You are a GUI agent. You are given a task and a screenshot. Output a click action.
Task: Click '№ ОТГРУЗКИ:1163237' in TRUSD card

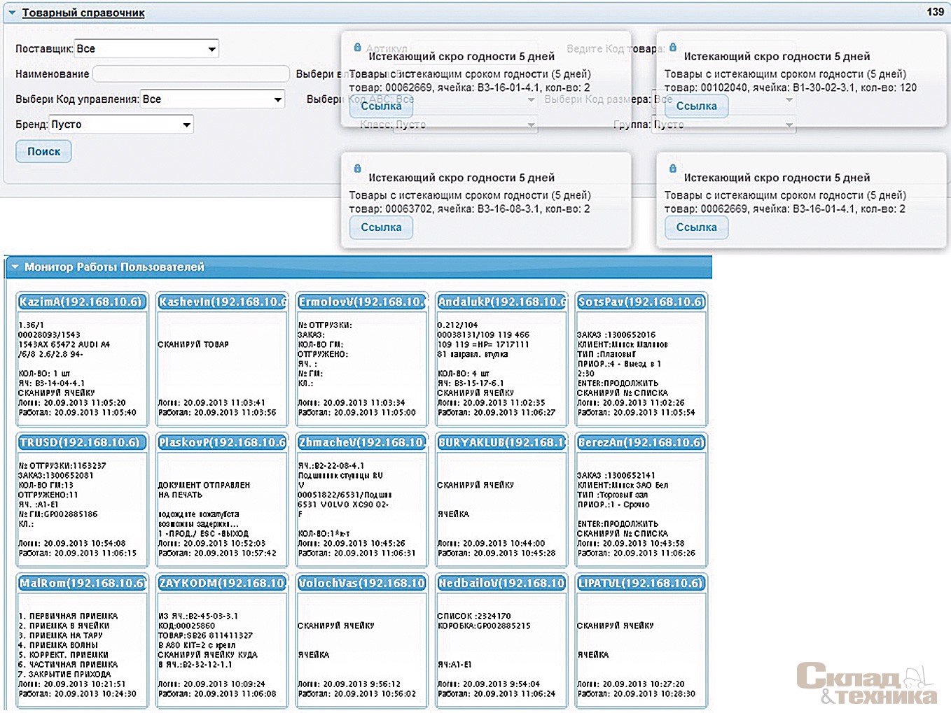click(x=62, y=466)
